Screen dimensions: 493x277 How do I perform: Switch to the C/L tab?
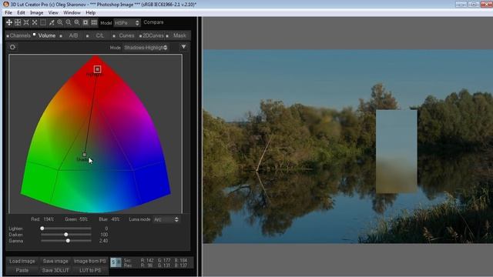point(99,36)
